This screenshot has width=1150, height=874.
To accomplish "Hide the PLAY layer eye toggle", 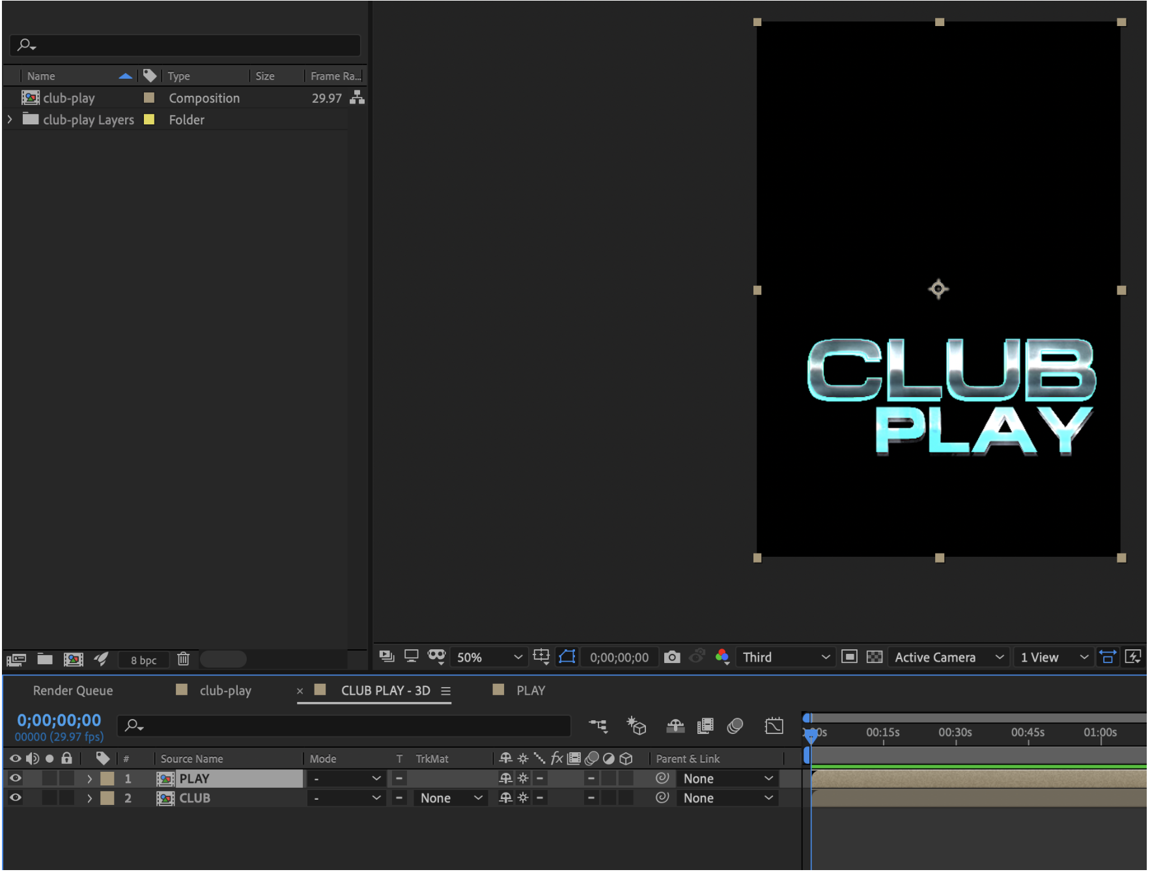I will point(16,778).
